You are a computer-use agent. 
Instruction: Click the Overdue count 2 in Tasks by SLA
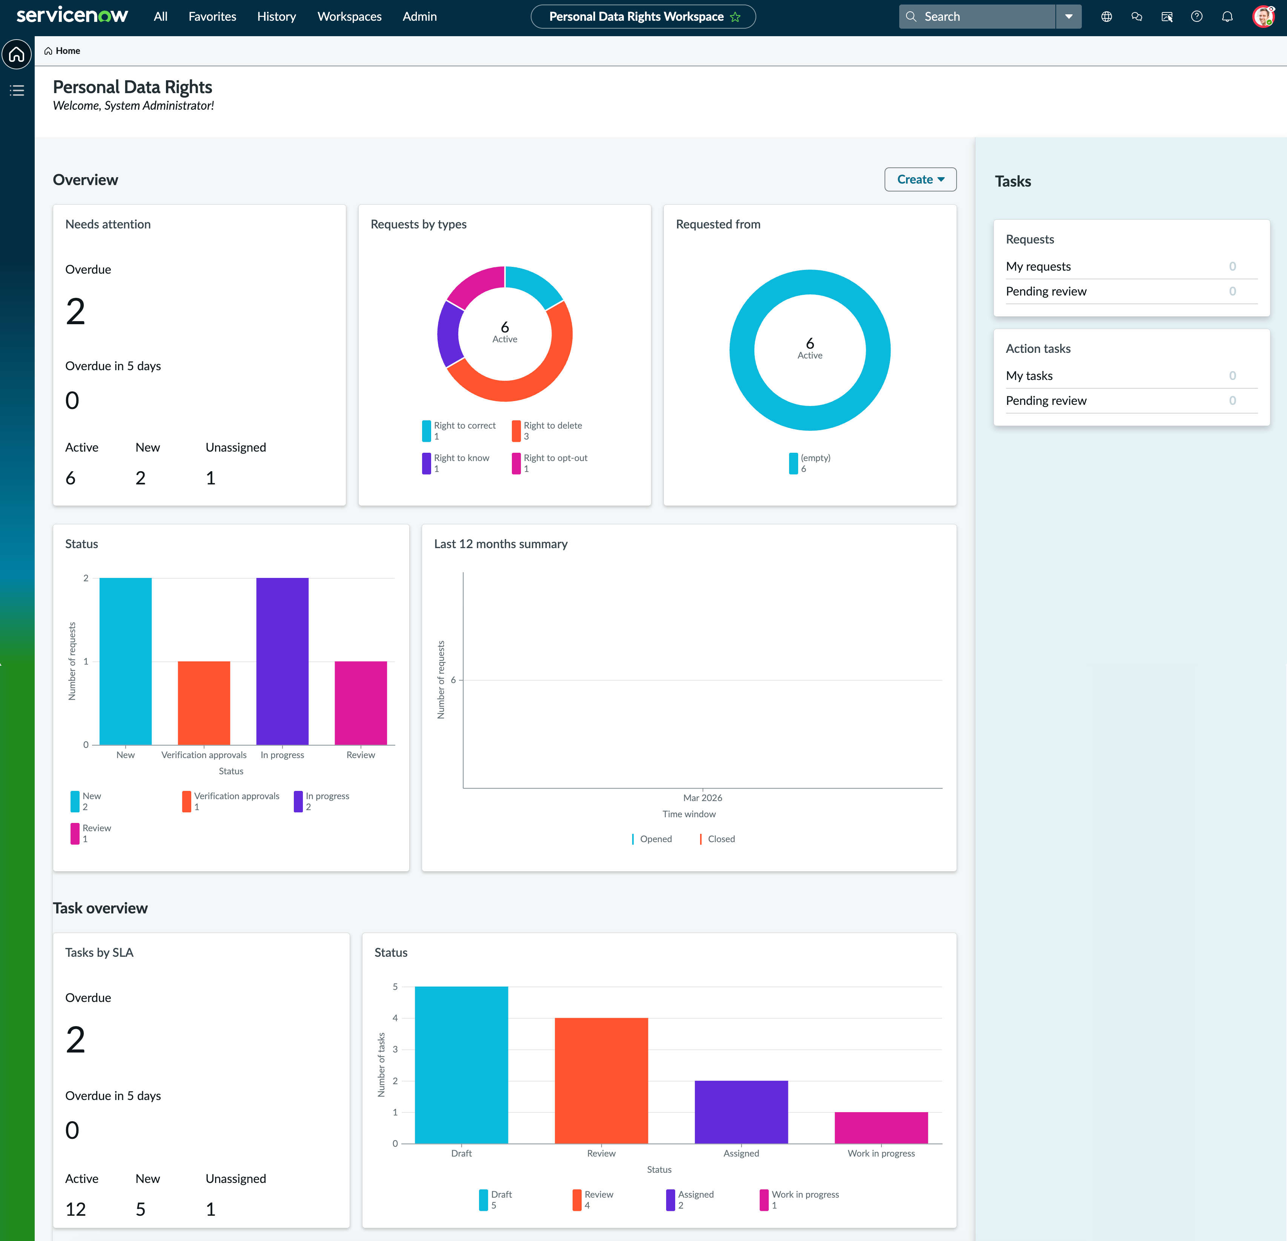pos(75,1040)
